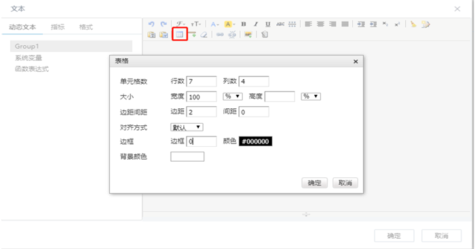Image resolution: width=475 pixels, height=249 pixels.
Task: Click the undo arrow icon
Action: click(x=151, y=24)
